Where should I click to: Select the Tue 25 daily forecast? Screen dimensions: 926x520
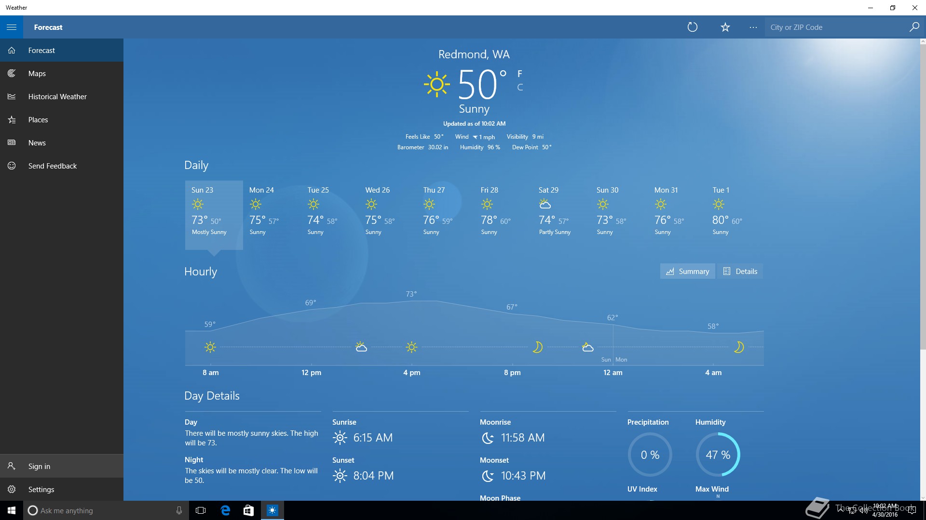point(329,215)
